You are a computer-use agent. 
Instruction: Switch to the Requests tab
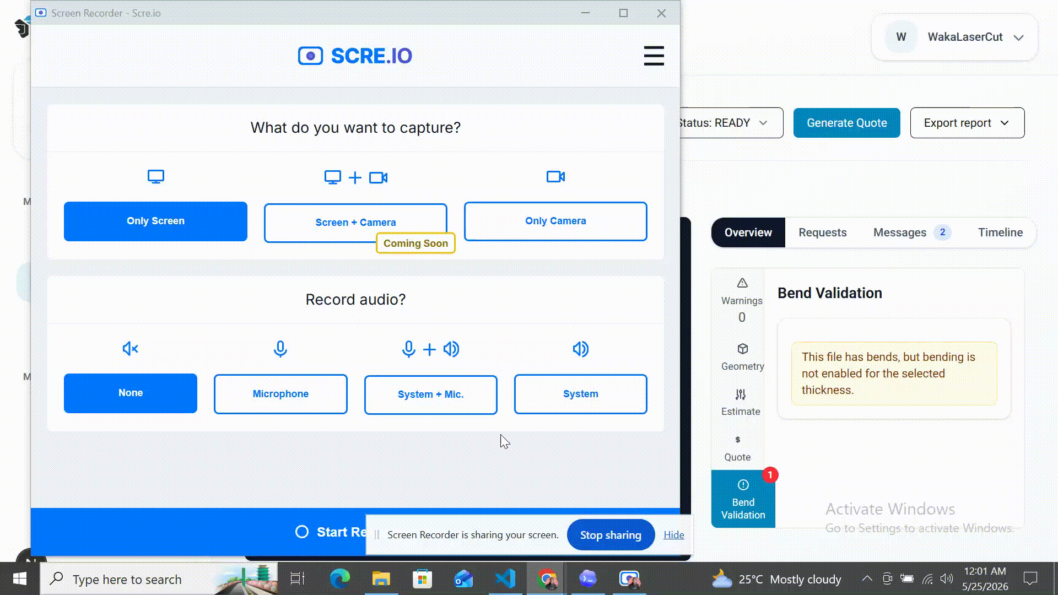823,232
